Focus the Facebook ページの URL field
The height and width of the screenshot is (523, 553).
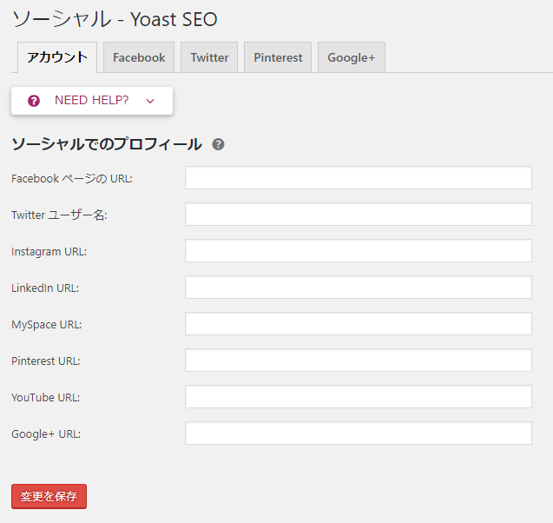click(x=359, y=178)
